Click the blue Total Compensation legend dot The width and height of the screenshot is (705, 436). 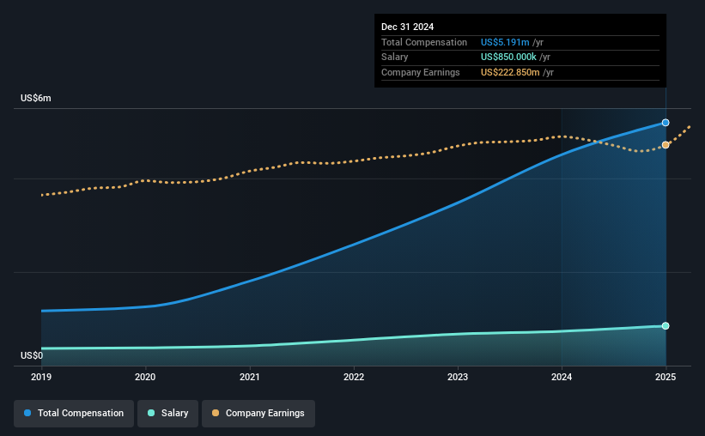[x=27, y=413]
